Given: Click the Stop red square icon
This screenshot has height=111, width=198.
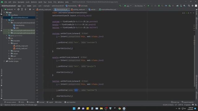Looking at the screenshot, I should [173, 6].
